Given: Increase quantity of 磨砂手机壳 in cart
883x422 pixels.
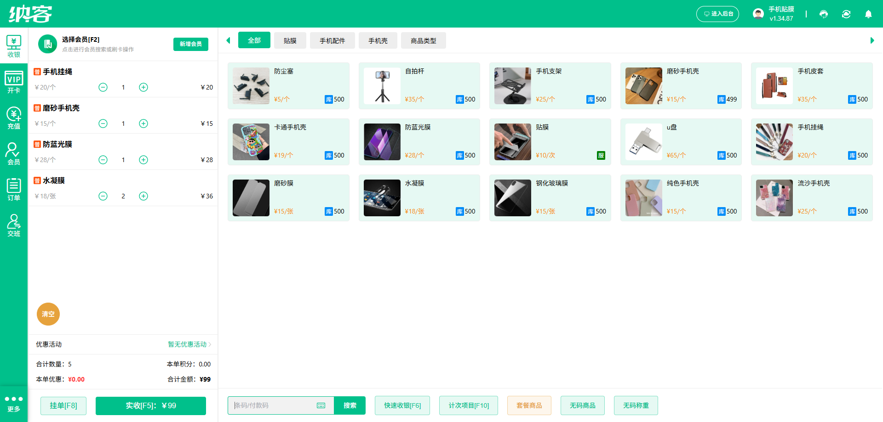Looking at the screenshot, I should (143, 124).
